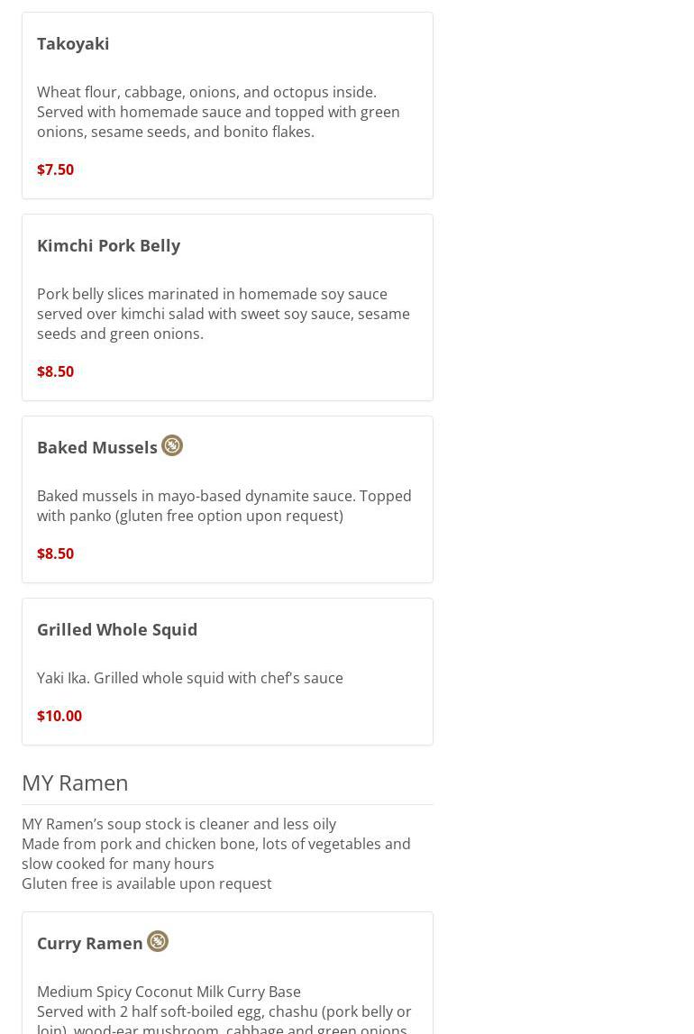Click the Yaki Ika squid description
694x1034 pixels.
[x=190, y=678]
